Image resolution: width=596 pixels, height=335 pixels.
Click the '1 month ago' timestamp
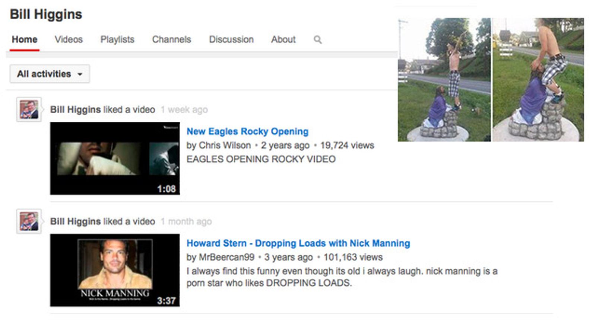186,221
